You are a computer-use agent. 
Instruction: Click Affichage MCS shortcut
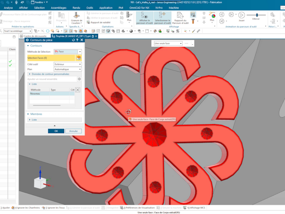coord(194,208)
